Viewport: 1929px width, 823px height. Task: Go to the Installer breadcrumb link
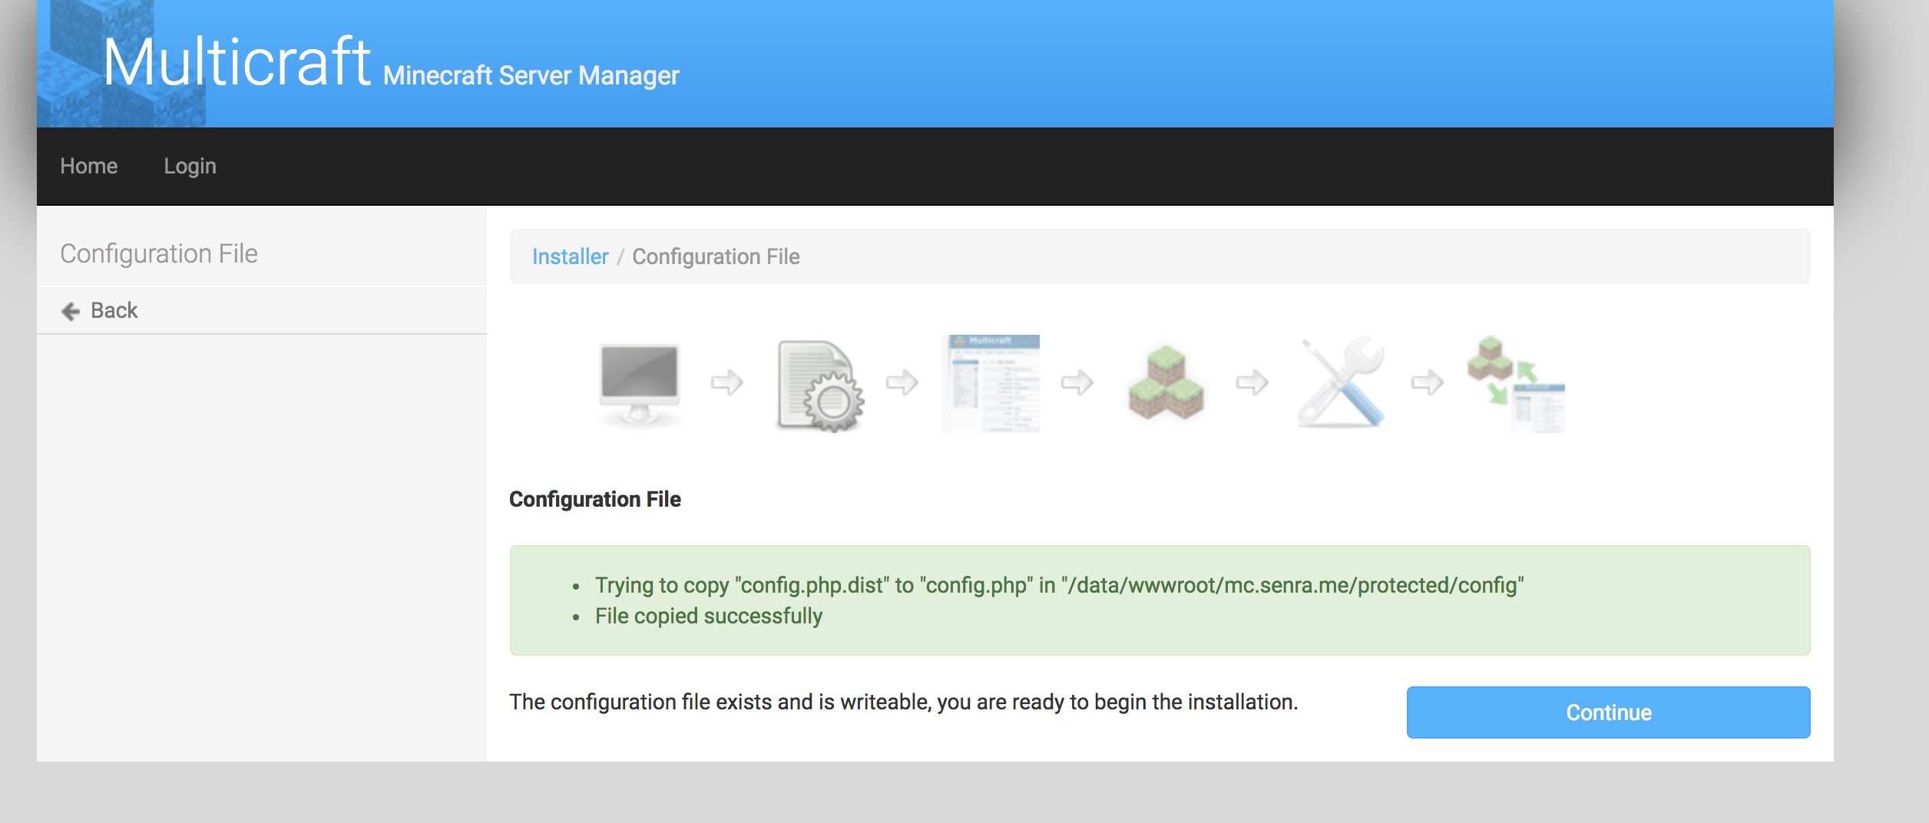(570, 256)
